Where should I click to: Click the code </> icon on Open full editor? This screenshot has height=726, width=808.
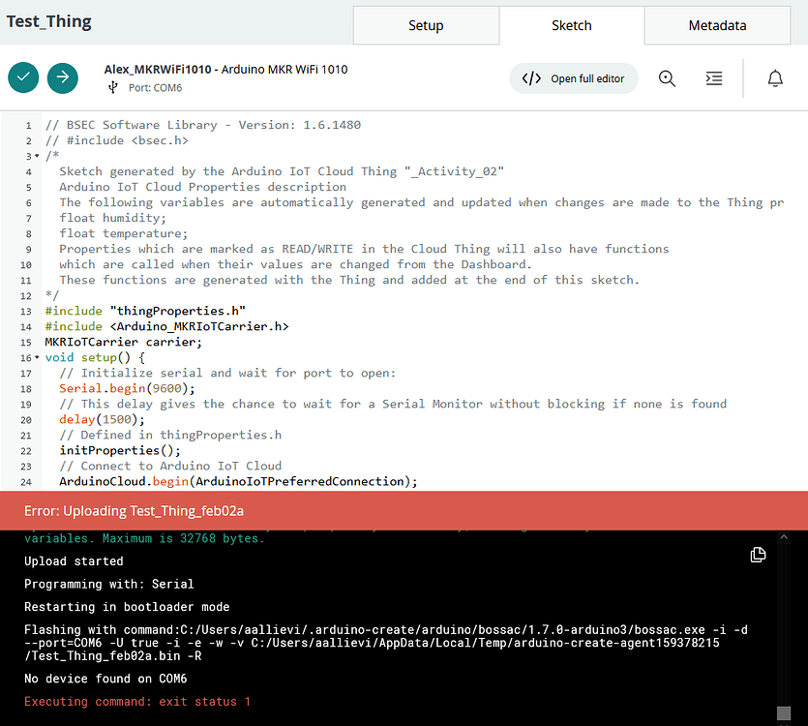point(531,78)
